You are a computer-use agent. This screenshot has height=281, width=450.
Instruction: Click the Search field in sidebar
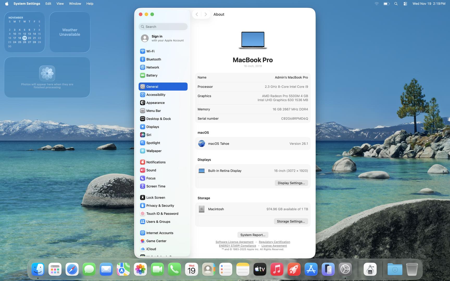163,27
